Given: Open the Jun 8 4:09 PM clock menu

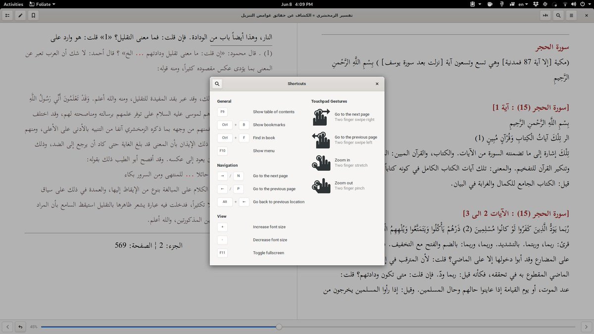Looking at the screenshot, I should click(x=297, y=4).
